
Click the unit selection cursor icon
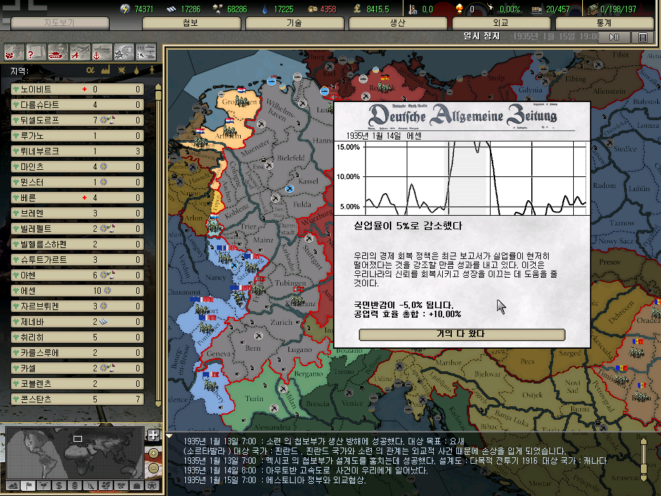pos(146,52)
